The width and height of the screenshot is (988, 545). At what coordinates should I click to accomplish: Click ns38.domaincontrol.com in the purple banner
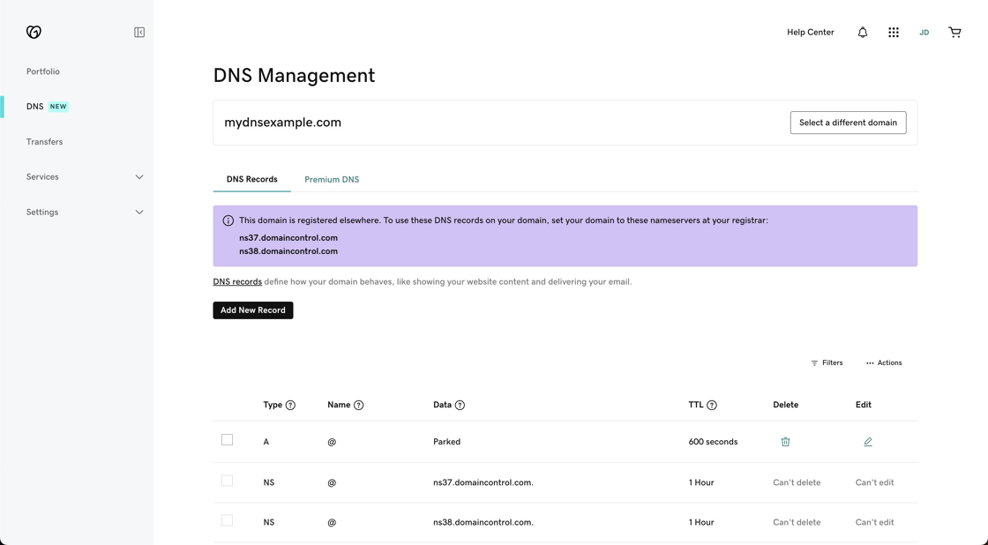(x=288, y=250)
